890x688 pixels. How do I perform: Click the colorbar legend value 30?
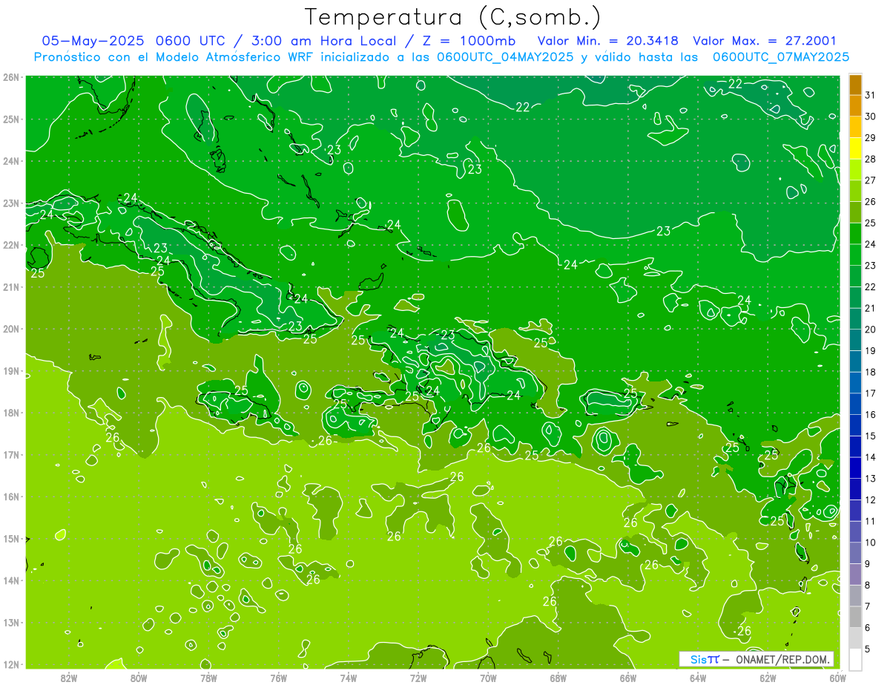[870, 117]
